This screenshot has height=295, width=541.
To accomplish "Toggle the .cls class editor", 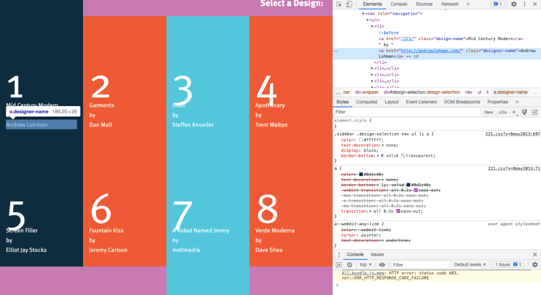I will 502,112.
